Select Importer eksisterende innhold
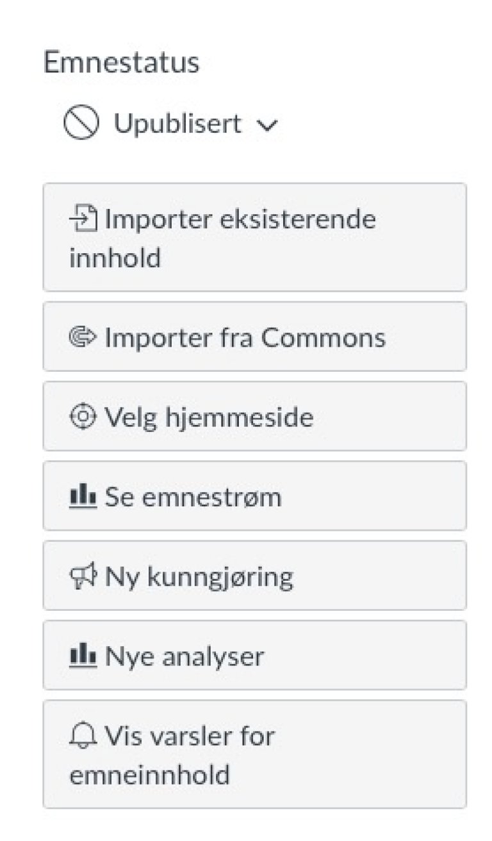The height and width of the screenshot is (841, 492). pos(254,237)
